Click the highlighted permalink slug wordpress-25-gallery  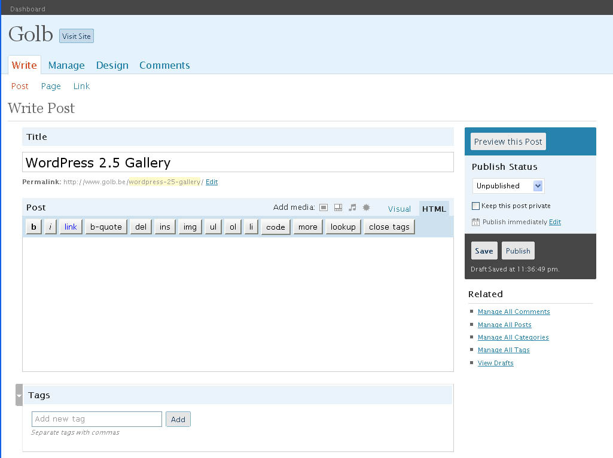164,182
